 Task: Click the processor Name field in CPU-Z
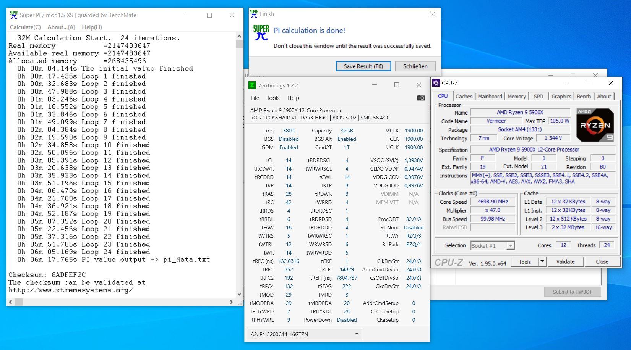point(520,112)
